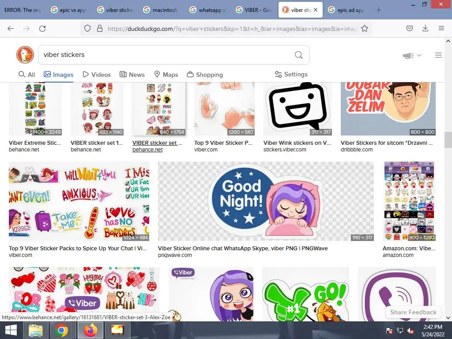Open the Viber Extreme Stickers thumbnail
The width and height of the screenshot is (452, 339).
35,109
